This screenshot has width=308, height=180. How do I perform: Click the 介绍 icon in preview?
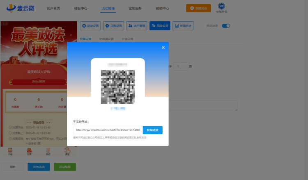[x=10, y=151]
